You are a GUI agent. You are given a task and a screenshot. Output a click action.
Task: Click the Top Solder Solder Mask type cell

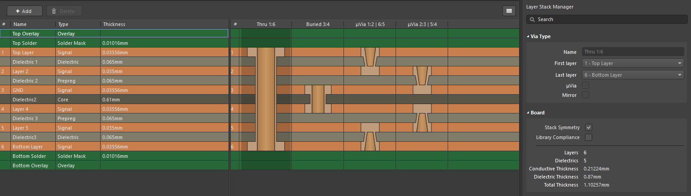click(78, 43)
